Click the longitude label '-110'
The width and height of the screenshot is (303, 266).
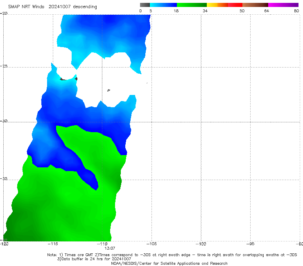(102, 244)
